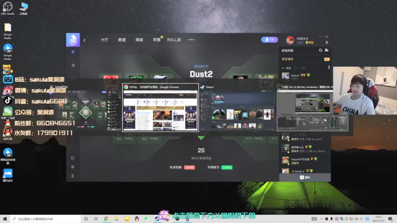Click the friends list scrollbar
The width and height of the screenshot is (397, 223).
click(x=329, y=67)
